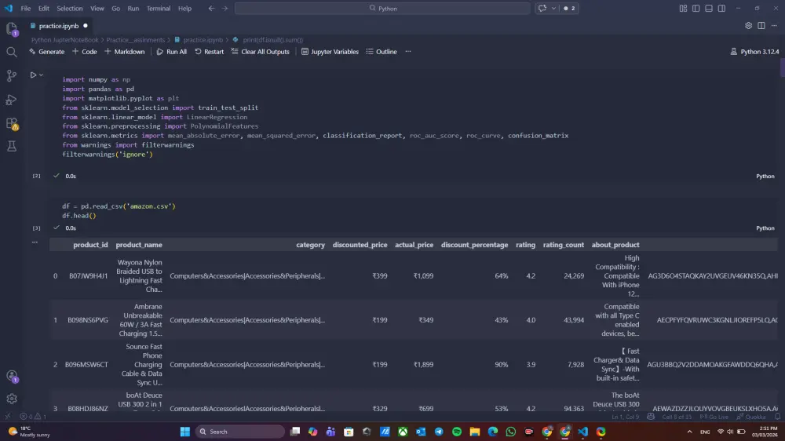
Task: Select the Python 3.12.4 kernel picker
Action: pyautogui.click(x=754, y=52)
